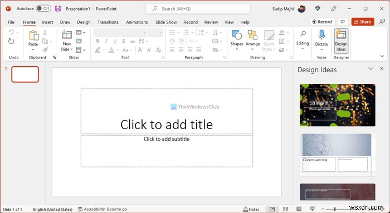Click the Font Color A icon

(x=111, y=50)
